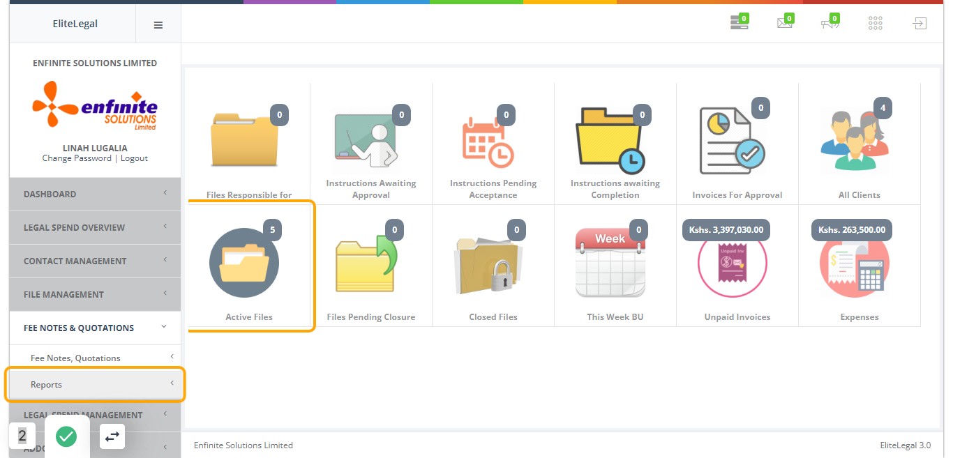Click the sign-out icon in header

point(920,24)
